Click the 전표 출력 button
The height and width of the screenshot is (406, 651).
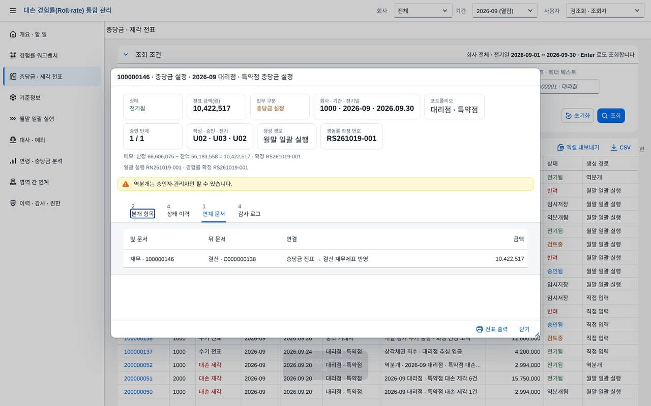[x=492, y=329]
